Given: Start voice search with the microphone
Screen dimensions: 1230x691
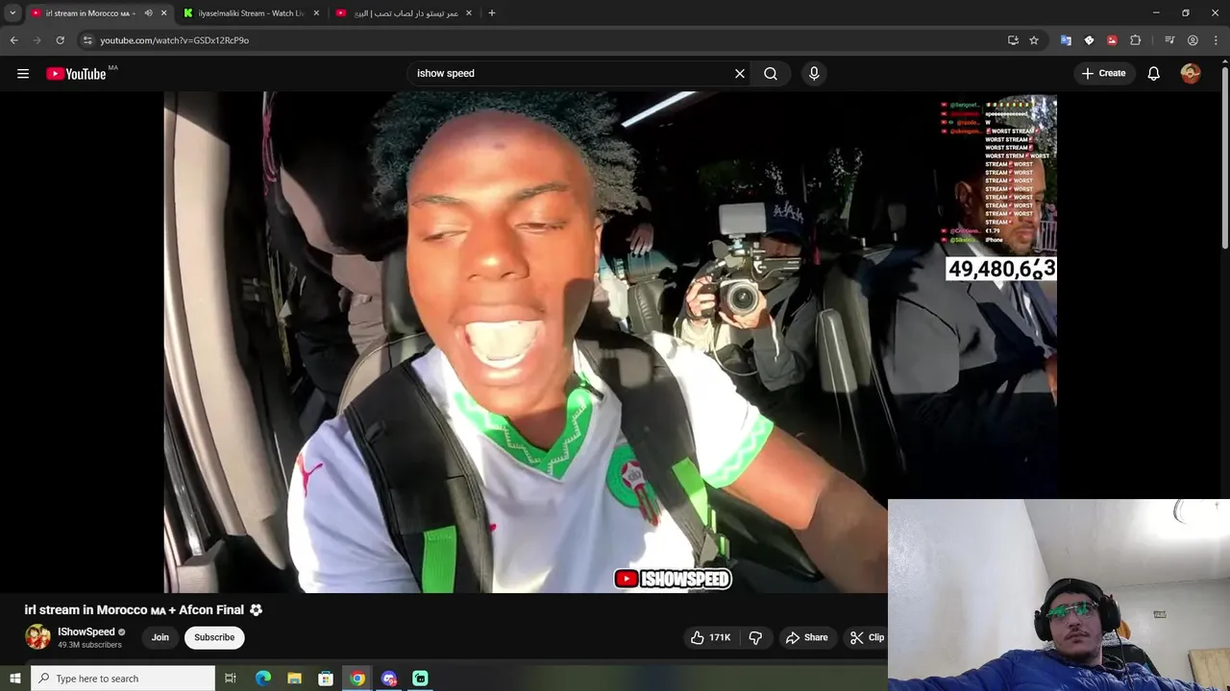Looking at the screenshot, I should (x=814, y=73).
